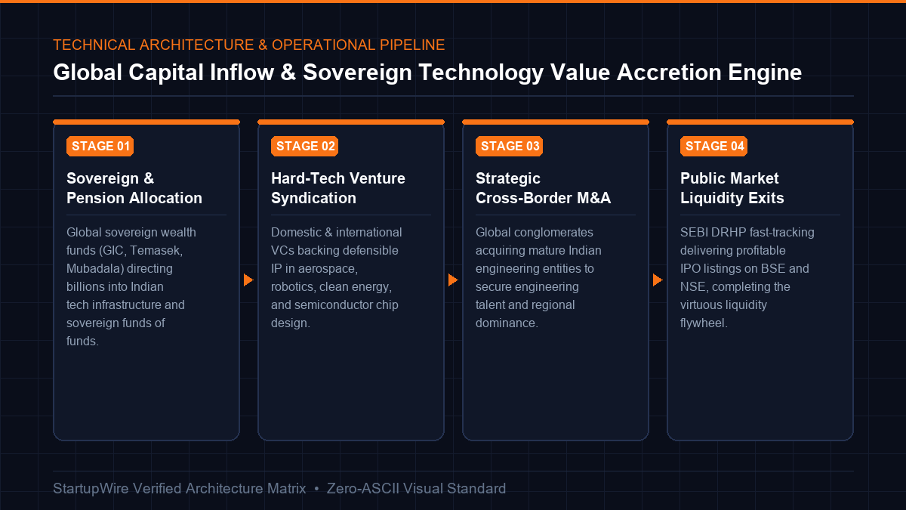Click the StartupWire Verified Architecture Matrix footer
The height and width of the screenshot is (510, 906).
[180, 489]
